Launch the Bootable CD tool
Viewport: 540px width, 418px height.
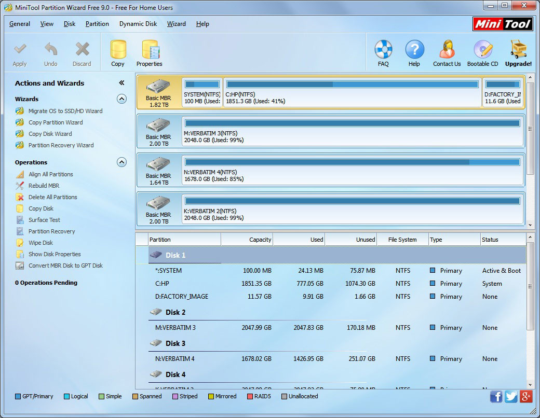(x=482, y=53)
